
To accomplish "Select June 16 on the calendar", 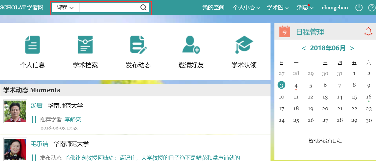I will (368, 97).
